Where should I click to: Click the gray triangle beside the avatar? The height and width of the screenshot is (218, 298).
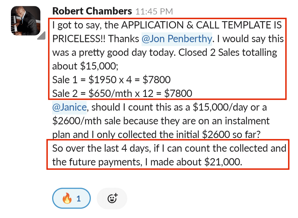[41, 35]
